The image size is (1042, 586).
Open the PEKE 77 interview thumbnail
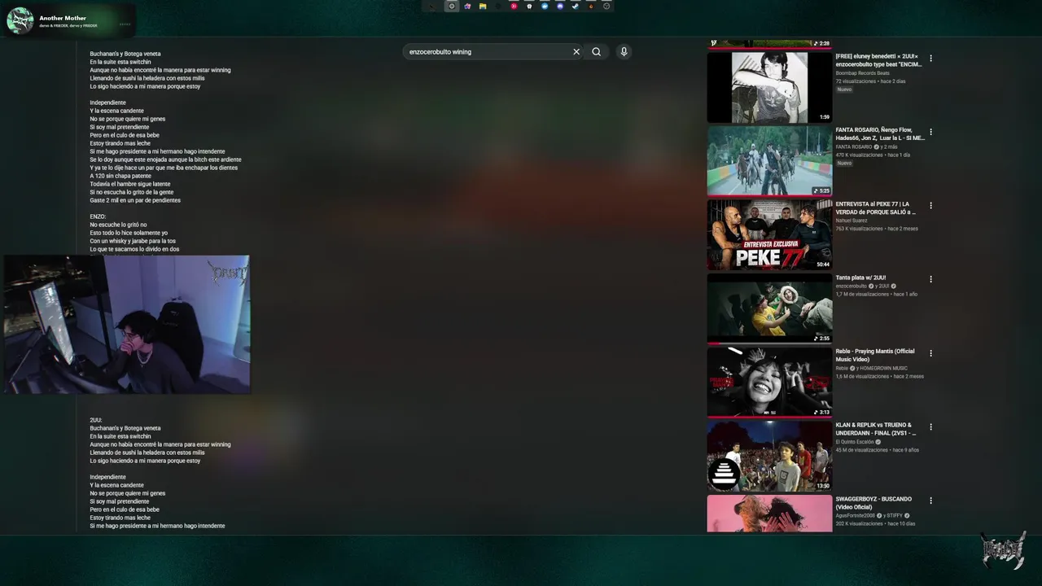coord(769,234)
